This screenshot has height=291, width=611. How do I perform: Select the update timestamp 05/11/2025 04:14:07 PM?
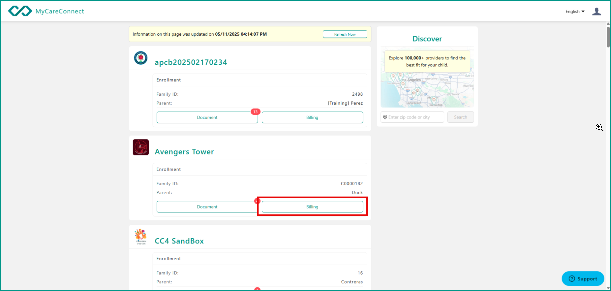point(241,34)
